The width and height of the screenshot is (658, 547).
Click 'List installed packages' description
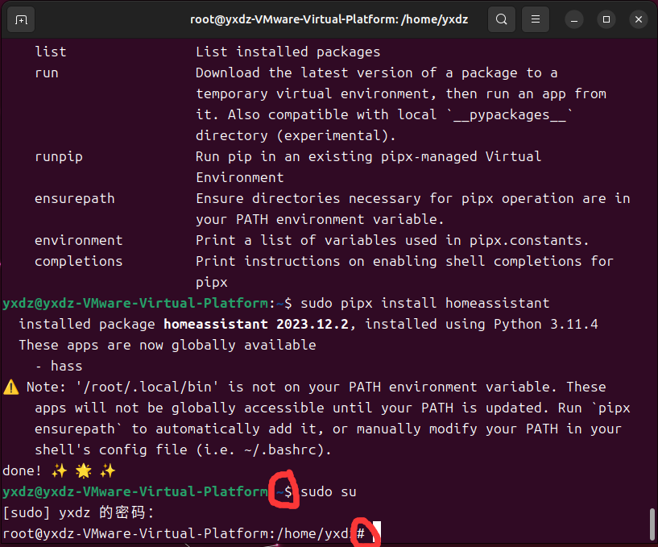coord(288,52)
